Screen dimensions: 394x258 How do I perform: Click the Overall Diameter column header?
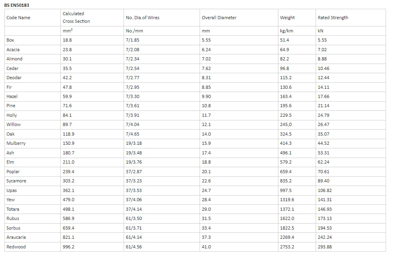click(219, 18)
